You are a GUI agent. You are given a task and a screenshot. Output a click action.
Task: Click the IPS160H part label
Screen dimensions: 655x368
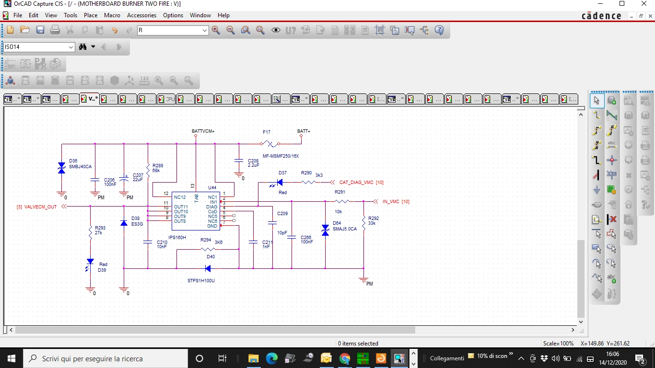177,238
